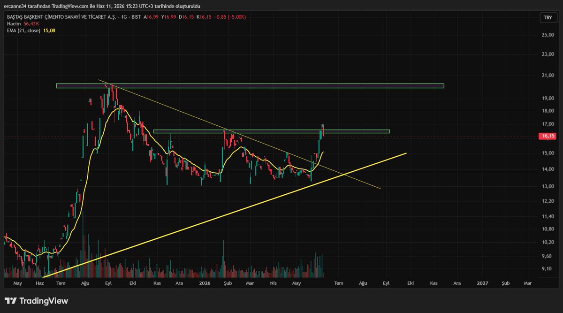Click the Şub label right after 2026
This screenshot has width=563, height=313.
click(228, 283)
